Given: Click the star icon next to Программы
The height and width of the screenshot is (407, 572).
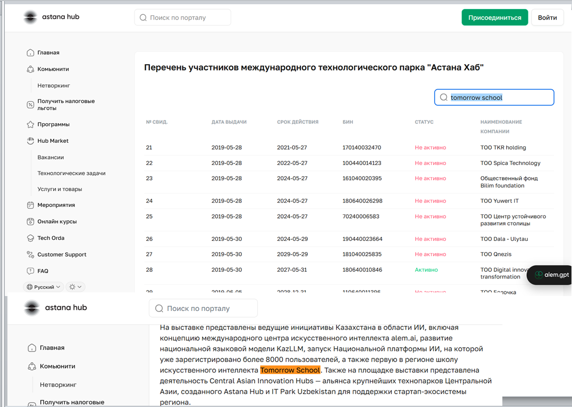Looking at the screenshot, I should [x=30, y=125].
